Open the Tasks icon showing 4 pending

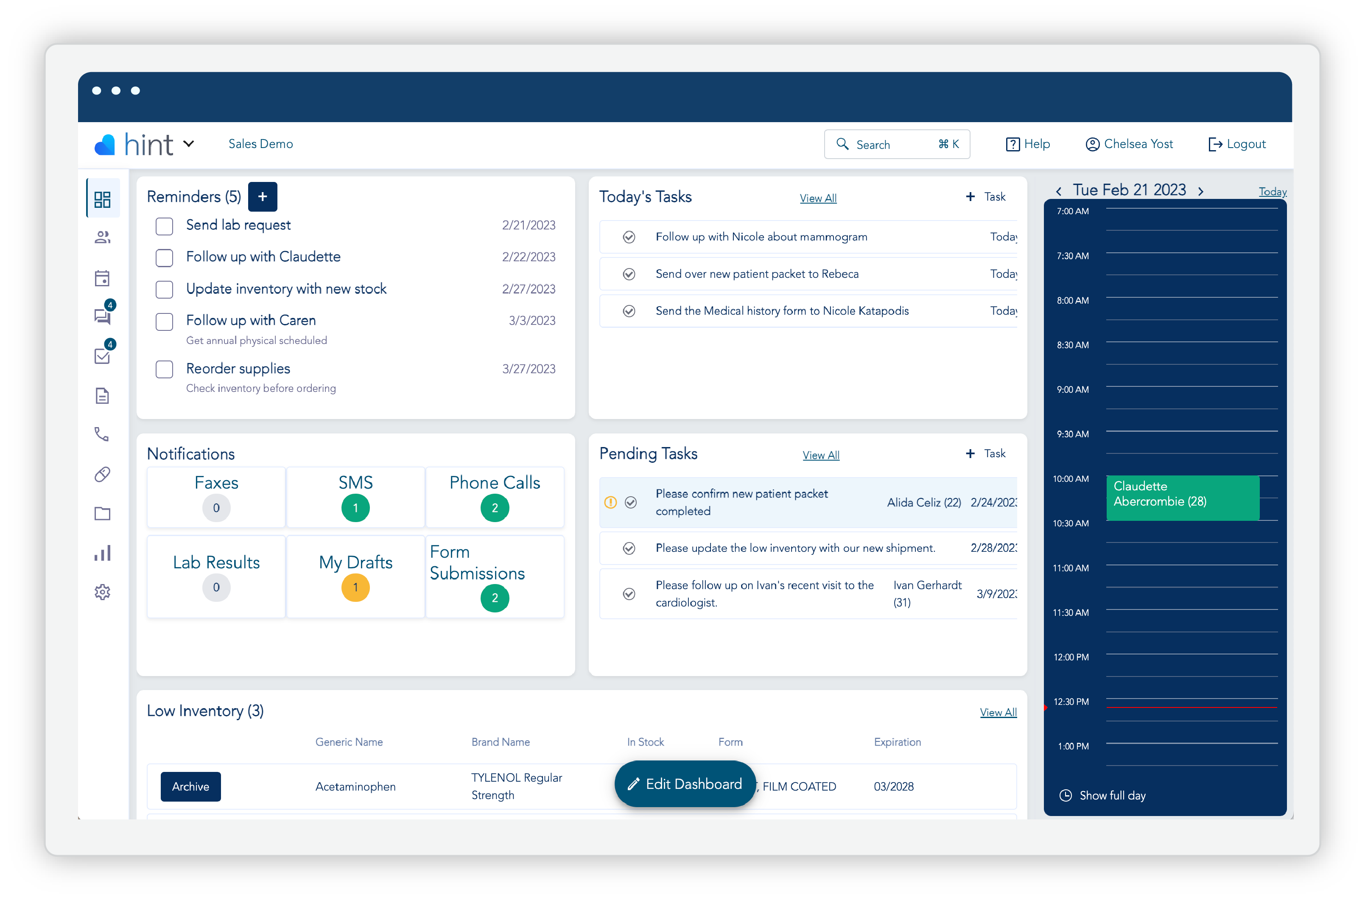pyautogui.click(x=102, y=356)
